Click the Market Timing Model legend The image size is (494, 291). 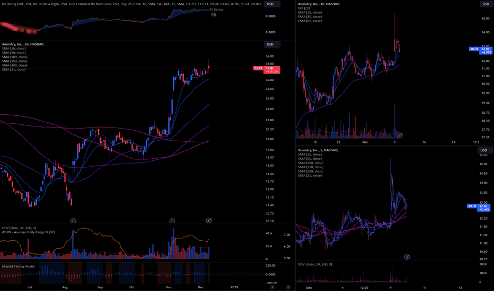(x=18, y=267)
